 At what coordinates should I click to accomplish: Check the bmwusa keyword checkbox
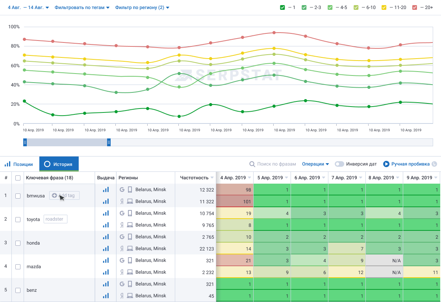click(x=18, y=196)
